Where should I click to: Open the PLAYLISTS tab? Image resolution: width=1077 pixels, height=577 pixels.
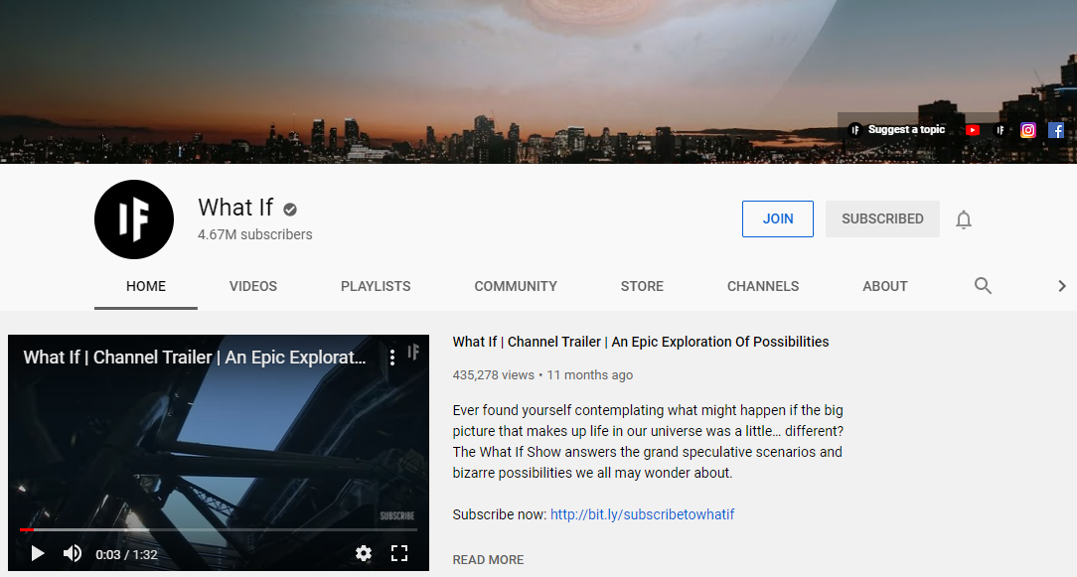[376, 286]
